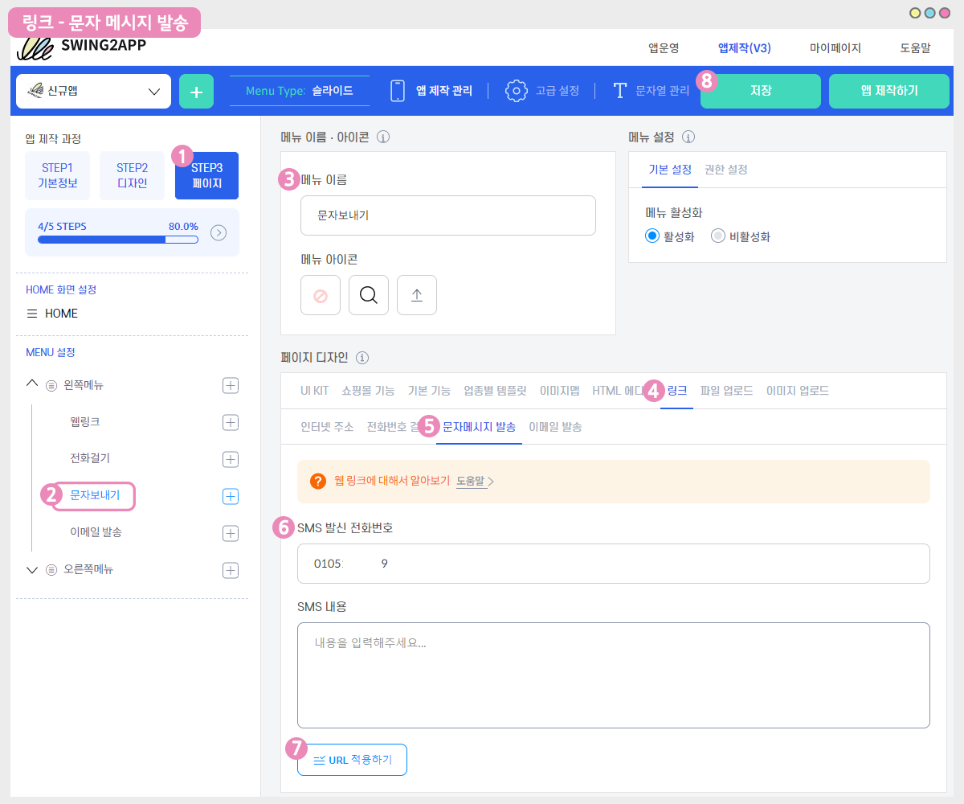Open the 신규앱 app dropdown
The image size is (964, 804).
93,91
